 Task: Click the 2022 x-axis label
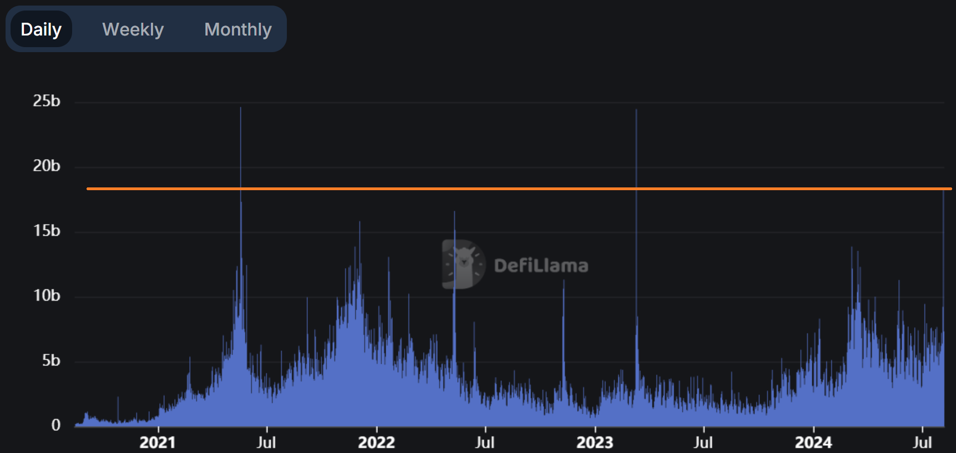(x=376, y=442)
